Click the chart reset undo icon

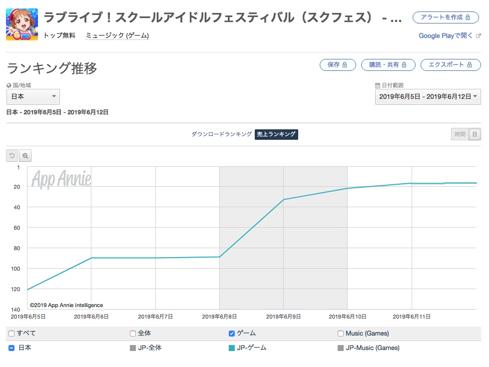[12, 156]
